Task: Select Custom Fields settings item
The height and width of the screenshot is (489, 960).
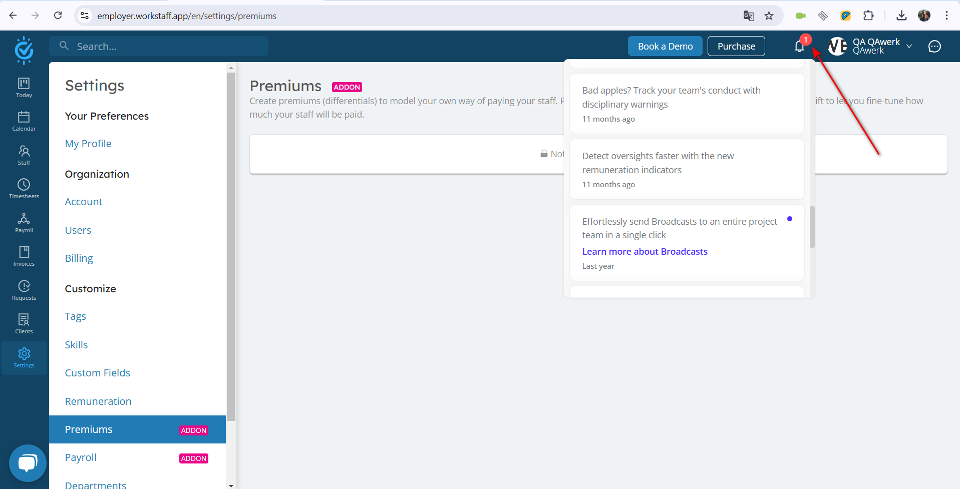Action: [x=98, y=373]
